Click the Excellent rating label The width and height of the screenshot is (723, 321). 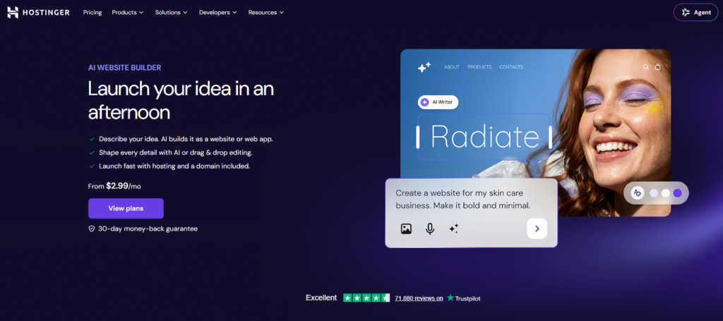321,298
